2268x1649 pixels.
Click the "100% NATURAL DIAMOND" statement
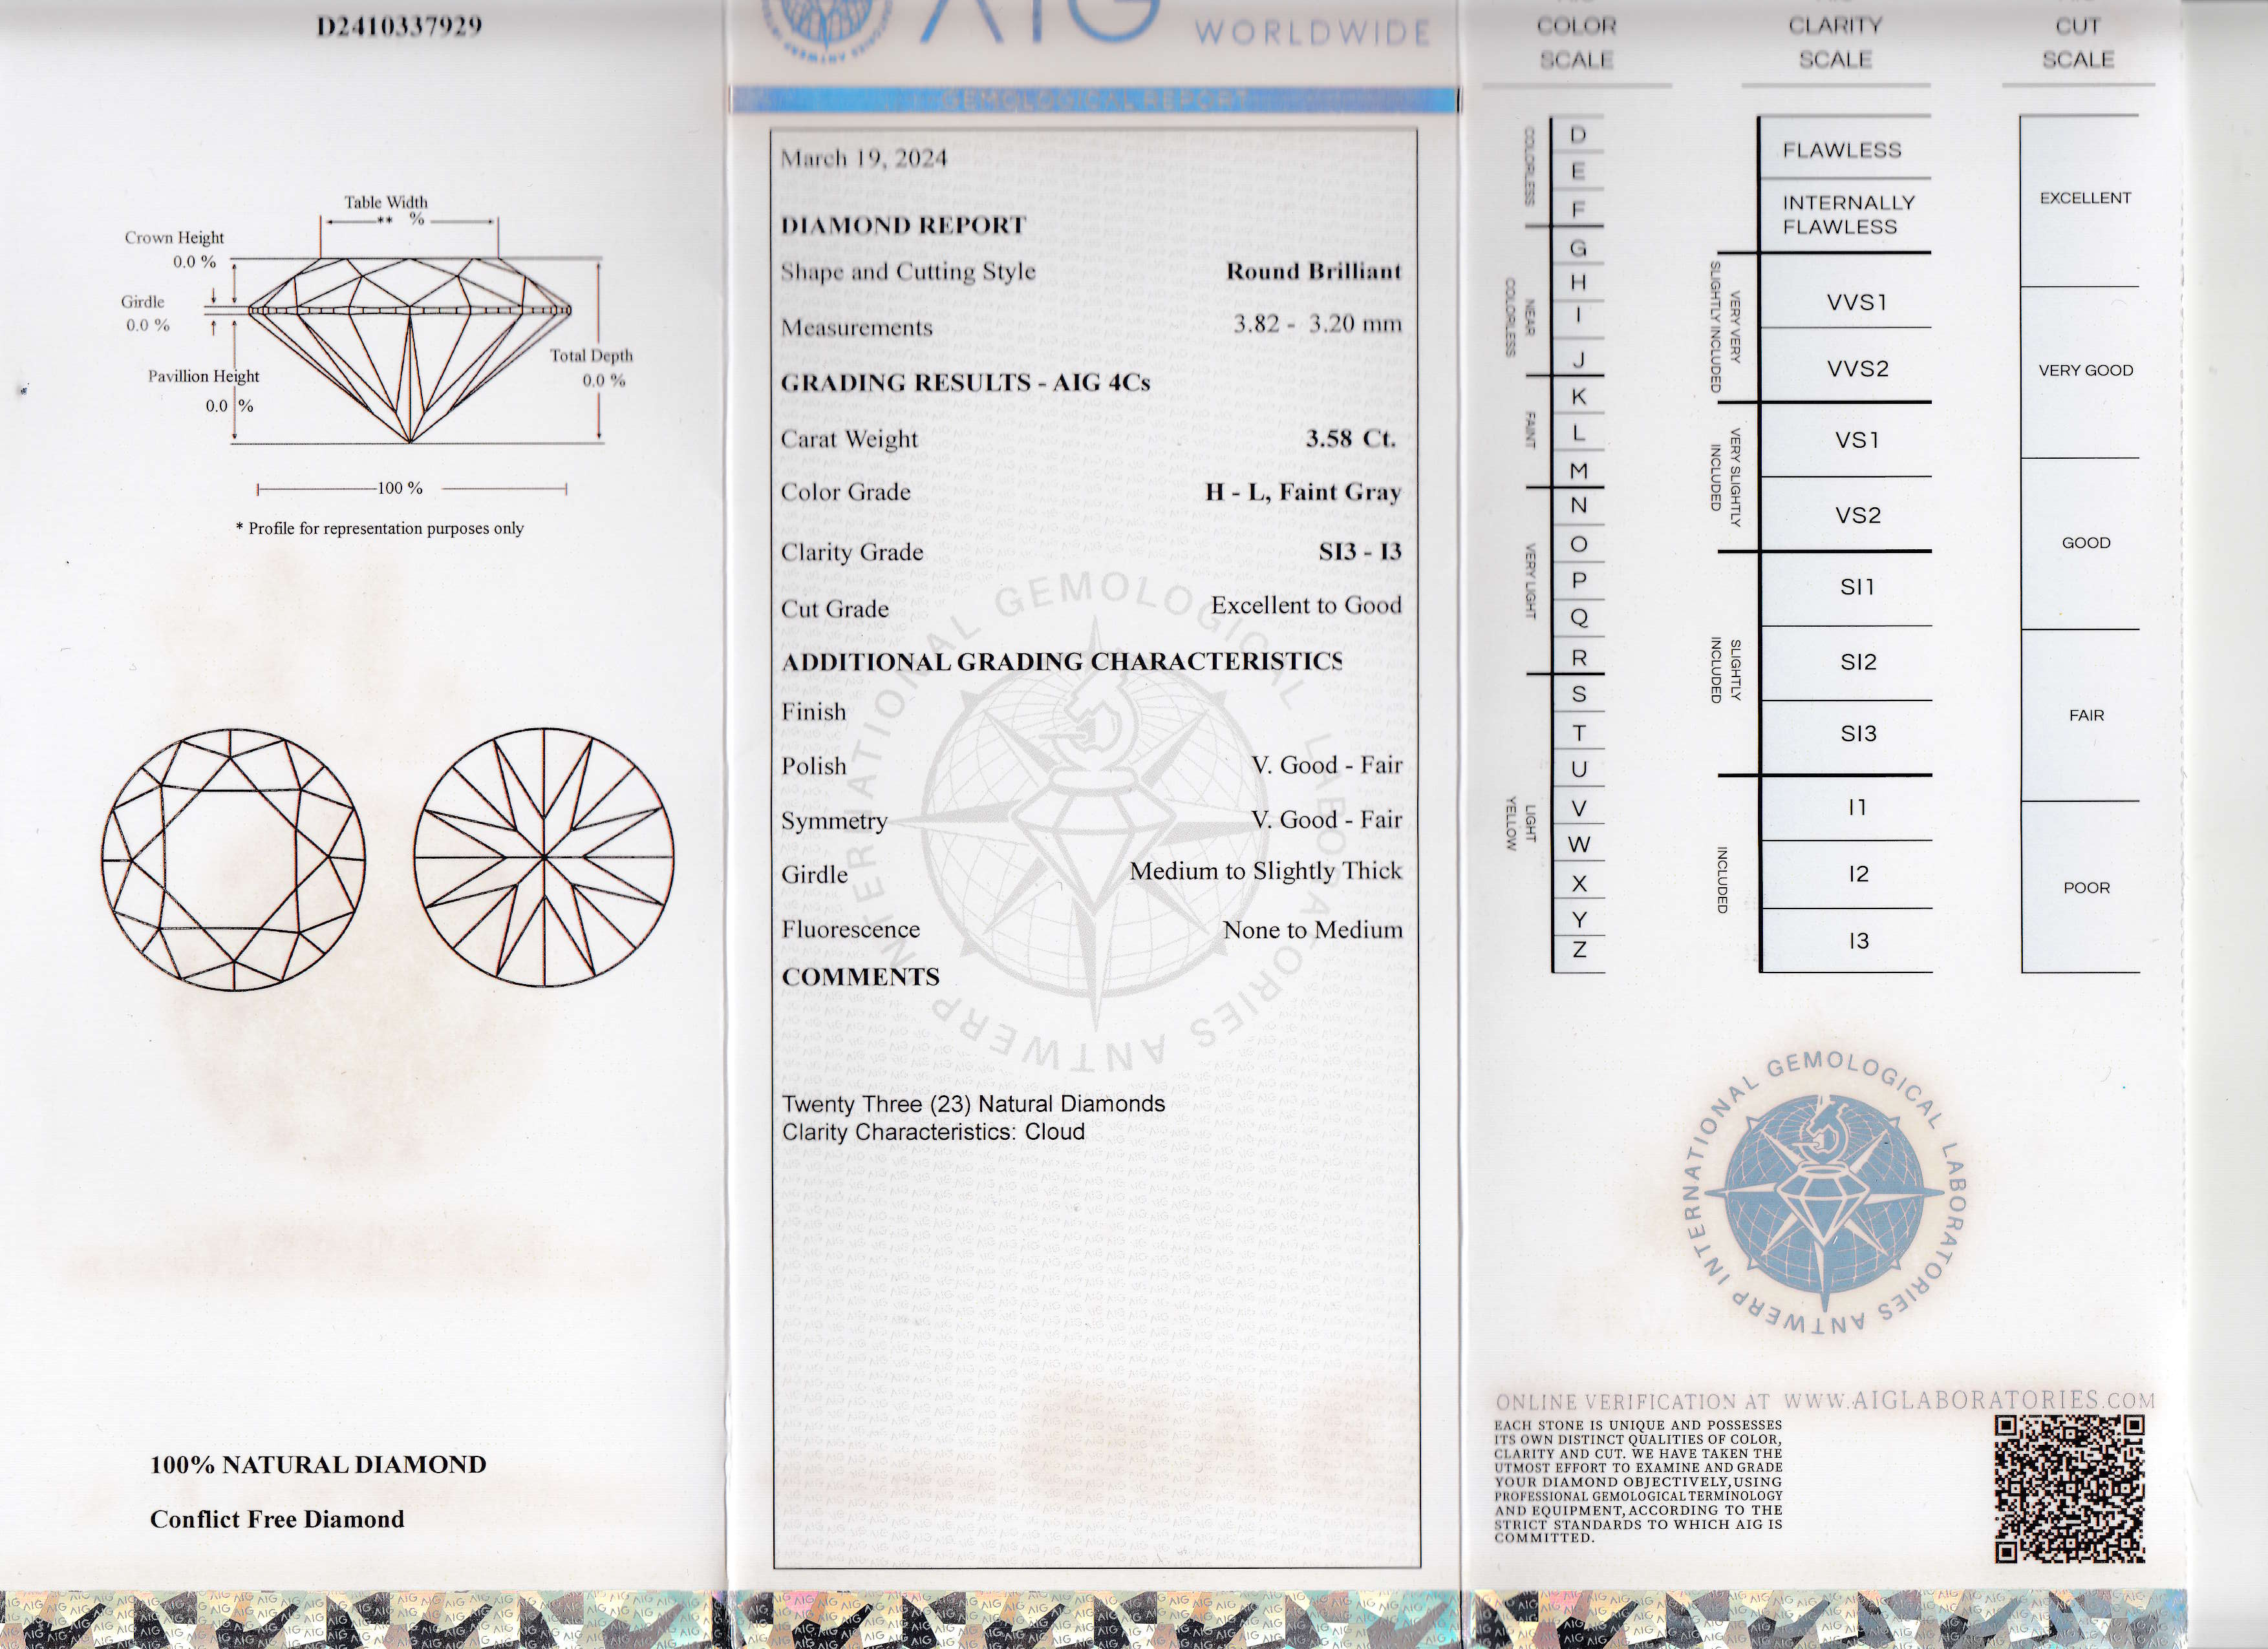[318, 1464]
